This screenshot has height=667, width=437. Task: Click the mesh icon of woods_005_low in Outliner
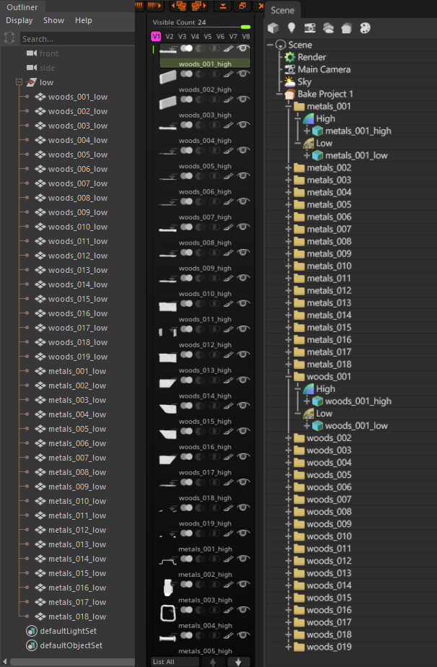pos(40,154)
